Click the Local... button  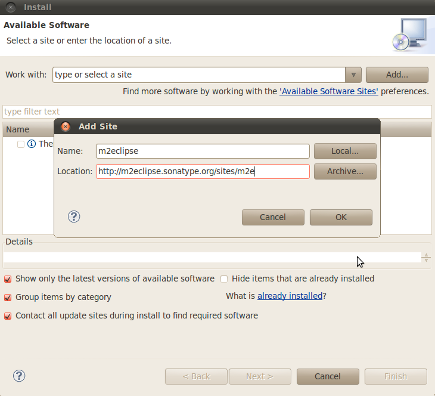(345, 151)
